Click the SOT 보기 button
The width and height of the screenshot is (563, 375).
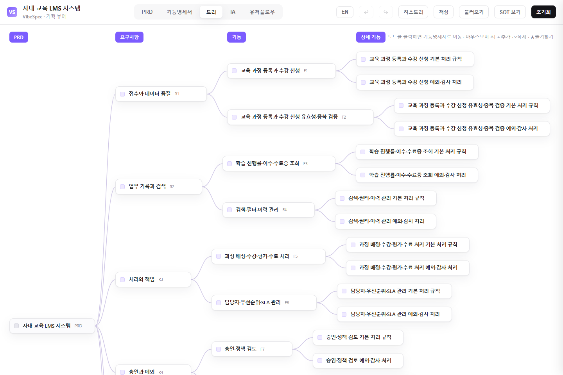pos(510,12)
